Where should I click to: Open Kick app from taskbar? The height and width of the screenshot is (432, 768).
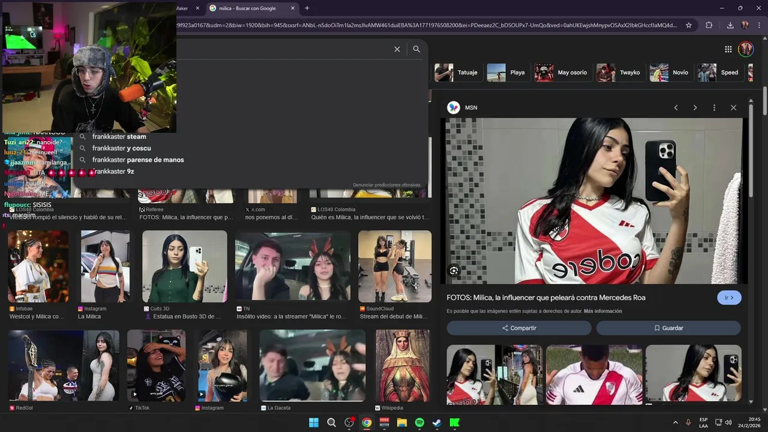[455, 422]
